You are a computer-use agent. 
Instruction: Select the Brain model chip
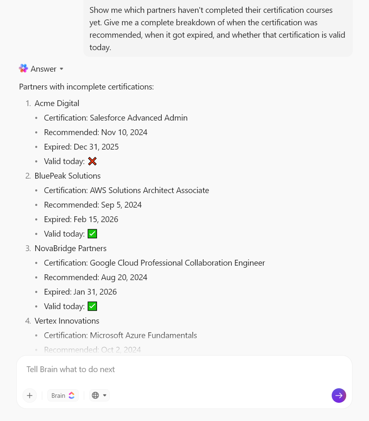[x=63, y=395]
